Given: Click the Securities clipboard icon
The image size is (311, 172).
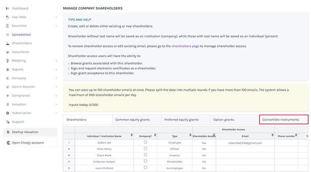Looking at the screenshot, I should pyautogui.click(x=8, y=26).
